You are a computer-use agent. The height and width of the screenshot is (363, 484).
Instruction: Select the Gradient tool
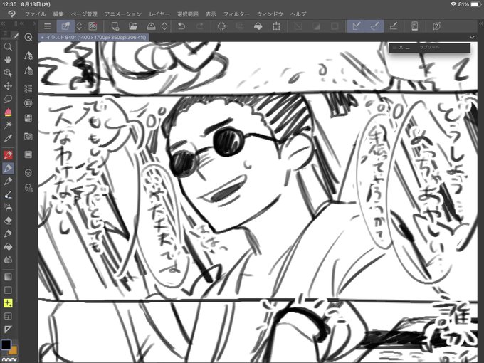point(8,277)
